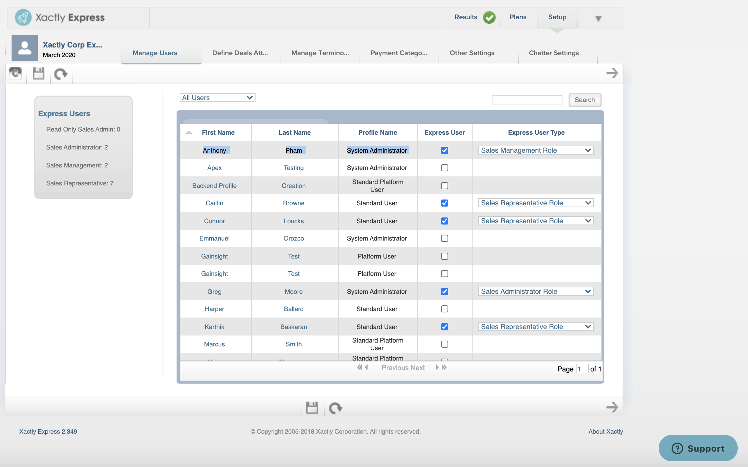This screenshot has height=467, width=748.
Task: Go to last page double-arrow
Action: (x=444, y=367)
